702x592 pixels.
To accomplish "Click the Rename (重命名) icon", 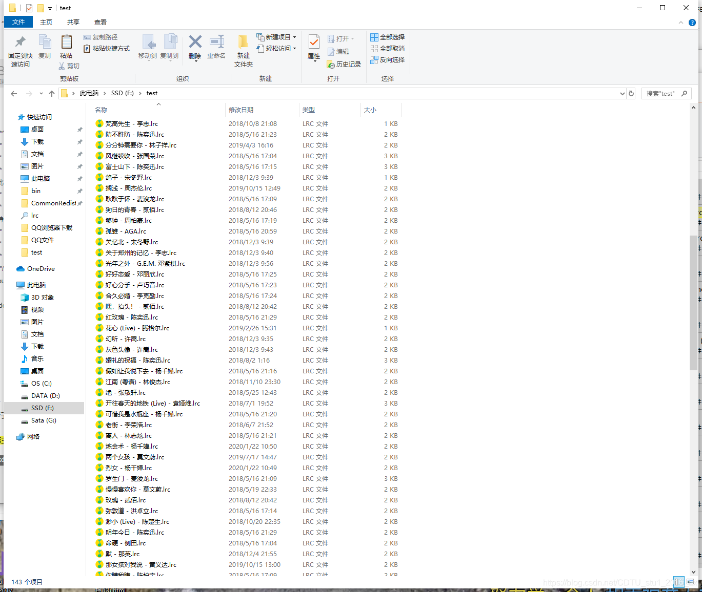I will coord(217,42).
